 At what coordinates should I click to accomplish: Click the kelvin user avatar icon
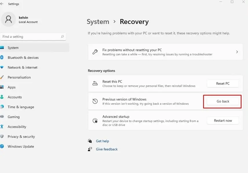coord(8,19)
